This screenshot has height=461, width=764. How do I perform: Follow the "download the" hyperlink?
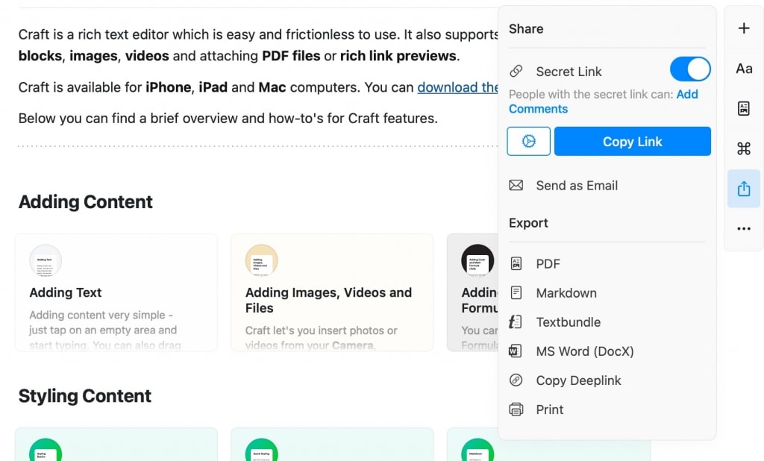coord(457,87)
